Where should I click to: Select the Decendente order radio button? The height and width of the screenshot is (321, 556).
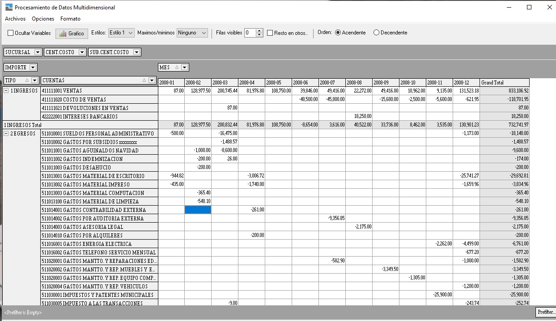pos(376,33)
